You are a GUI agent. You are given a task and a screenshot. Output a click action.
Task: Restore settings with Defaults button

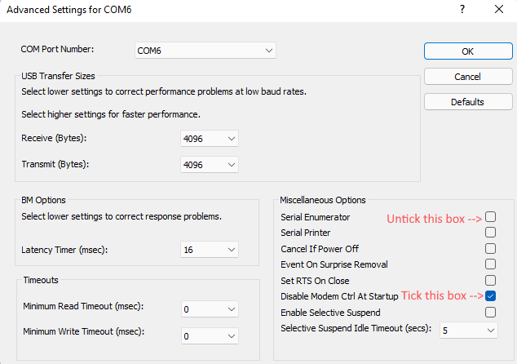[x=467, y=102]
